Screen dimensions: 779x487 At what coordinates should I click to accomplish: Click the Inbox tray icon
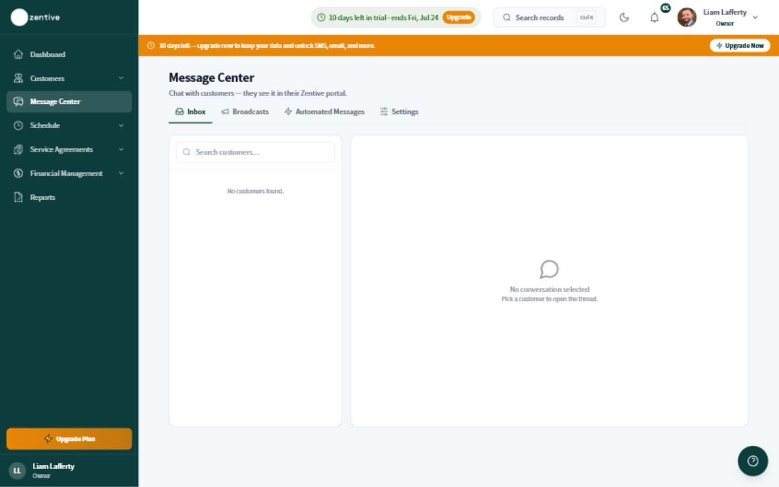(180, 111)
